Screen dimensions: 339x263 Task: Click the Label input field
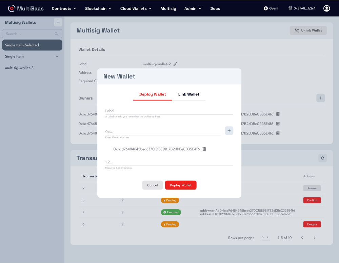(x=169, y=111)
